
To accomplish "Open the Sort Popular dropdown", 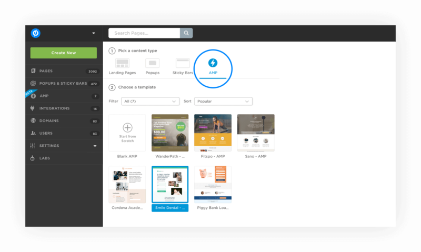I will tap(223, 101).
